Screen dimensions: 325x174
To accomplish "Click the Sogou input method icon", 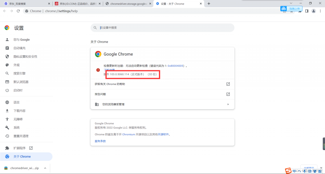I will tap(288, 171).
